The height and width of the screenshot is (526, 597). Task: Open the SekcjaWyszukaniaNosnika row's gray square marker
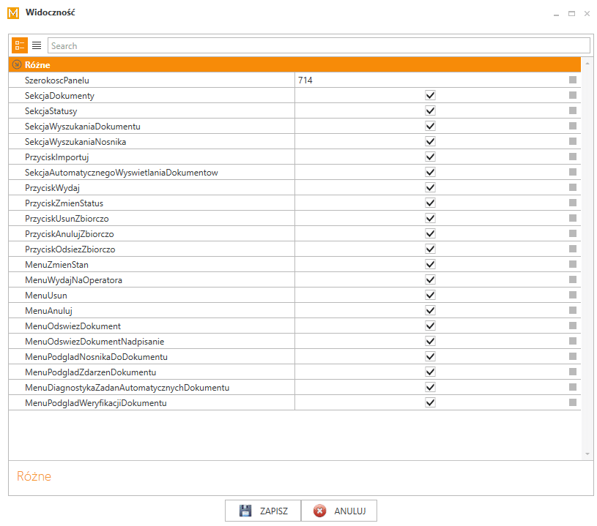pos(573,141)
